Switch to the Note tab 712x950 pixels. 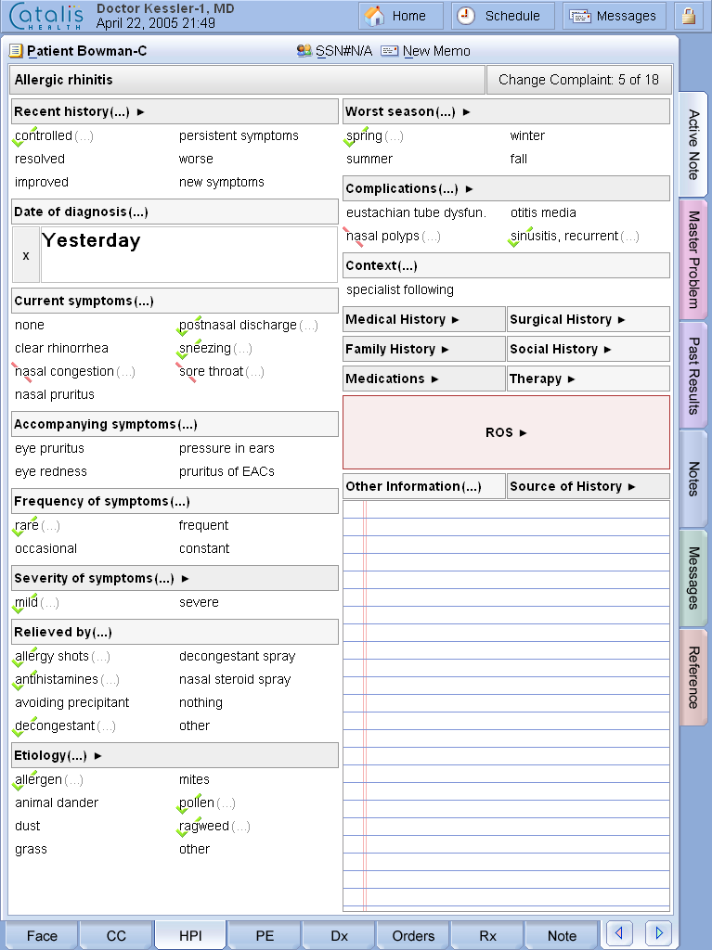pyautogui.click(x=562, y=935)
